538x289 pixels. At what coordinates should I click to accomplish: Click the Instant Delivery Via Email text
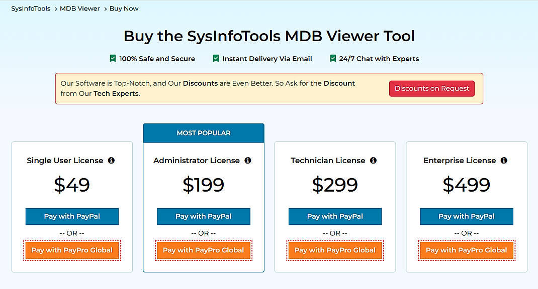click(x=267, y=59)
